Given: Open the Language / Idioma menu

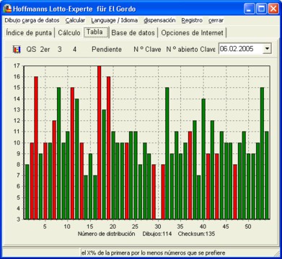Looking at the screenshot, I should (x=115, y=20).
